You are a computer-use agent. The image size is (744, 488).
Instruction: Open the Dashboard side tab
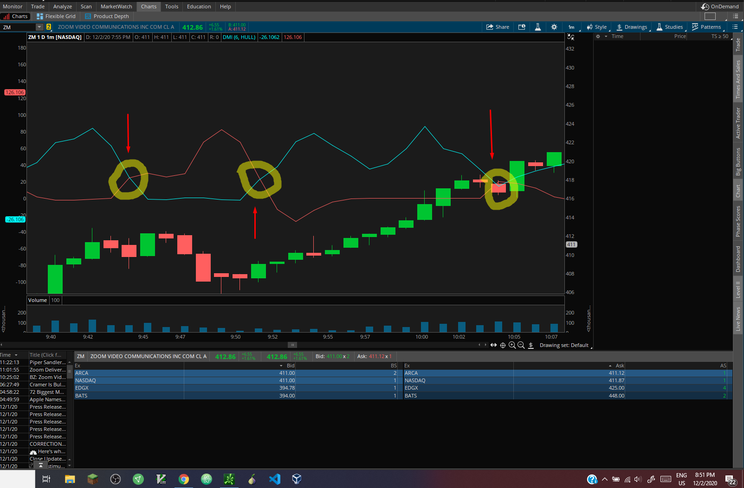click(738, 259)
